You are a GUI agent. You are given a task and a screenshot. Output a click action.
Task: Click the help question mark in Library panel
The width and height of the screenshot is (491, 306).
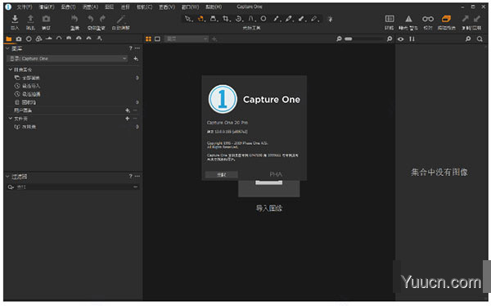click(x=131, y=48)
